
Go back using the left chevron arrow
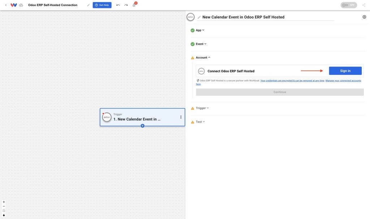[x=6, y=5]
